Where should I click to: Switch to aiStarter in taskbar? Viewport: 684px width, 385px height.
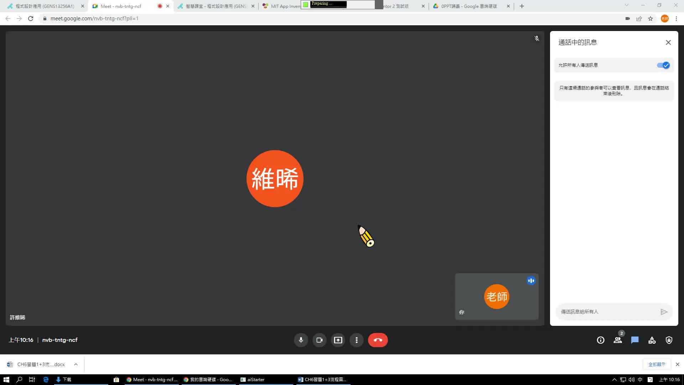(265, 380)
